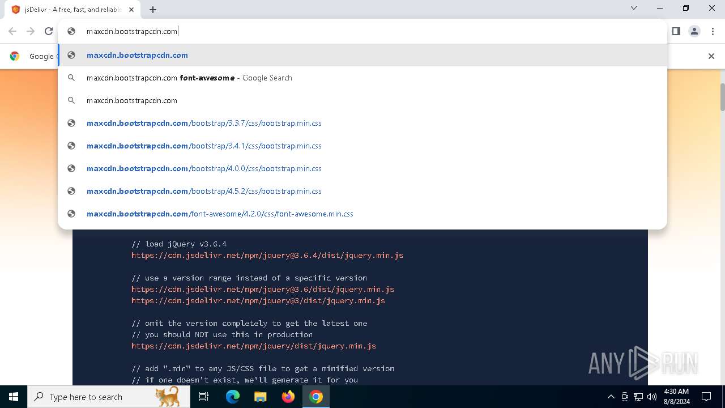Click the magnifier icon beside font-awesome search suggestion

click(x=71, y=78)
